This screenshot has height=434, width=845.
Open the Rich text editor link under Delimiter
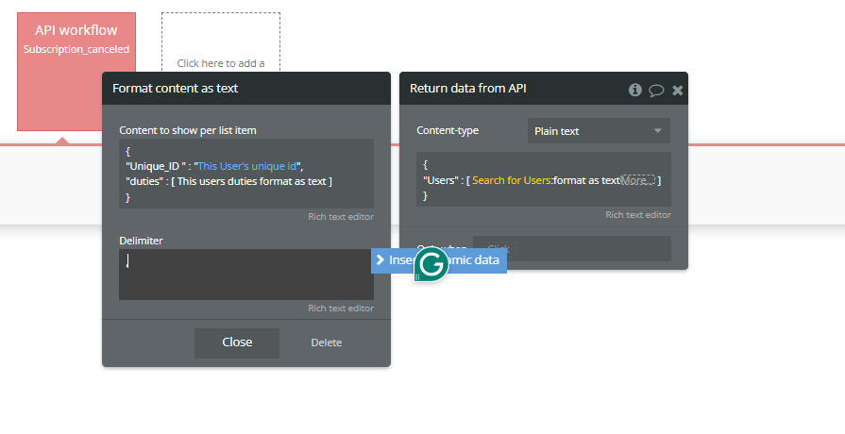(340, 309)
